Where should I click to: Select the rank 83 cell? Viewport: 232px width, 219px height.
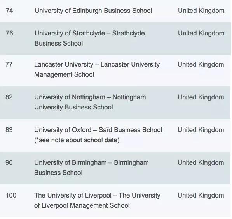(9, 130)
